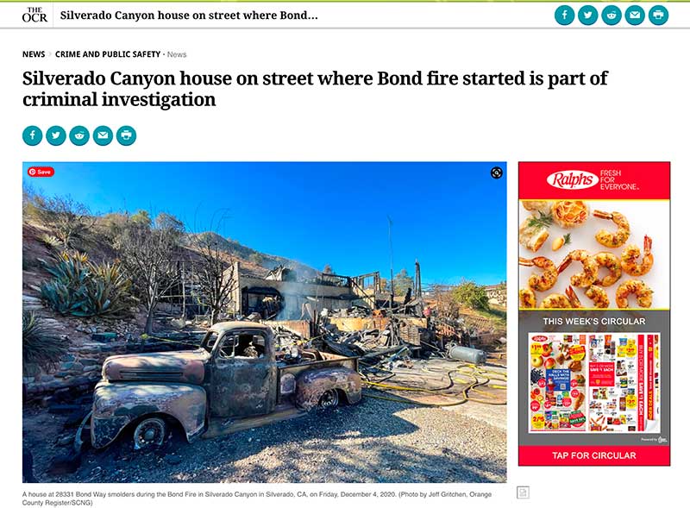The height and width of the screenshot is (508, 690).
Task: Click The OCR logo in header
Action: point(34,15)
